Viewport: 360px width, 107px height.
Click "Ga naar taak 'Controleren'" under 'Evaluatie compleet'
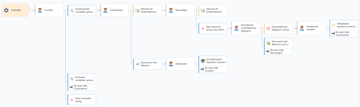tap(82, 87)
